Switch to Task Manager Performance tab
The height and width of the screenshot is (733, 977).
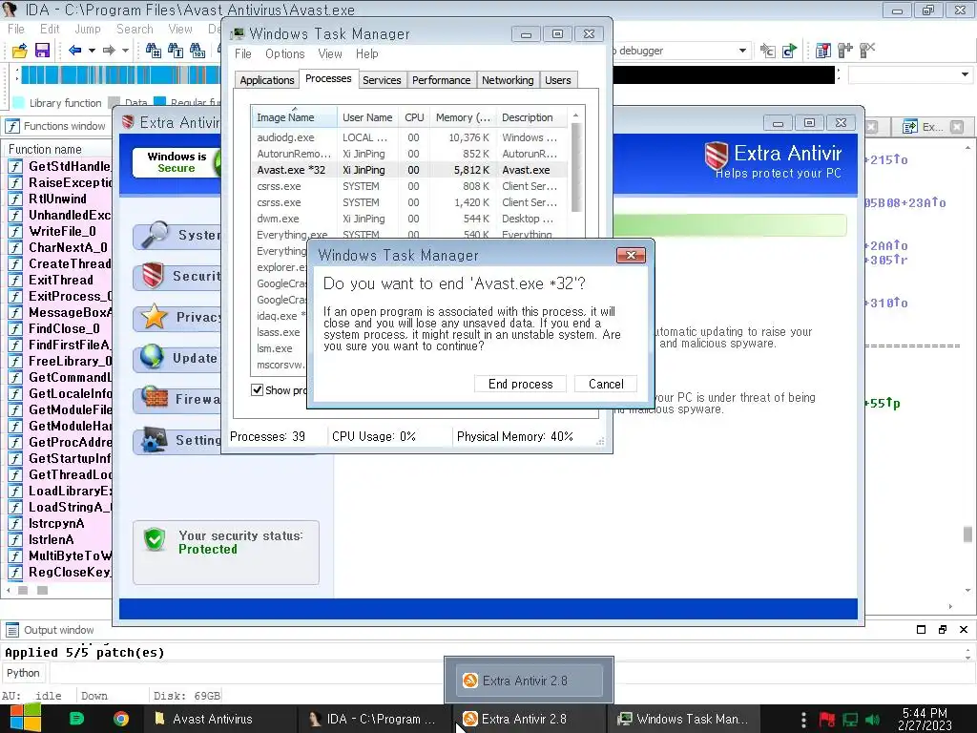[441, 80]
